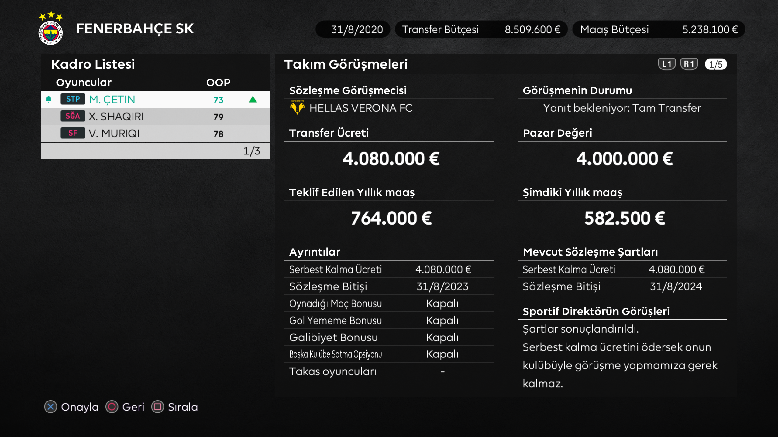Screen dimensions: 778x437
Task: Click the Gol Yememe Bonusu row
Action: (389, 320)
